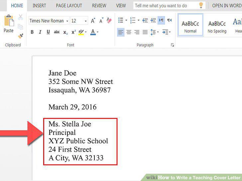242x181 pixels.
Task: Open the yellow text highlight color button
Action: [x=81, y=32]
